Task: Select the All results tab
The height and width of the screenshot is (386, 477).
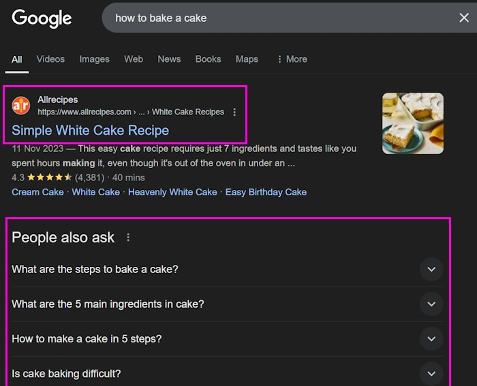Action: tap(17, 59)
